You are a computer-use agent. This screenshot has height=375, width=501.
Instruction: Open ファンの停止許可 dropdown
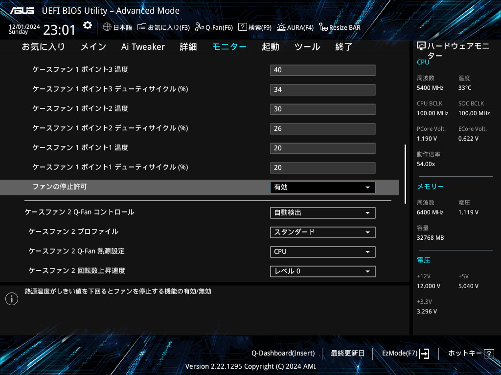point(323,187)
